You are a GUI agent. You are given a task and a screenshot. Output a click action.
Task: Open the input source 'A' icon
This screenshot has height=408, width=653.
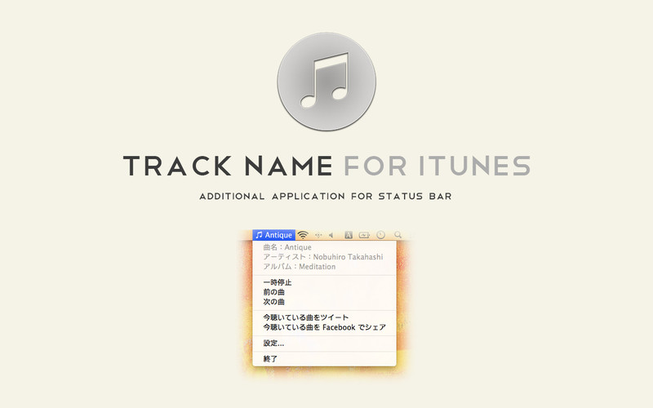point(349,235)
